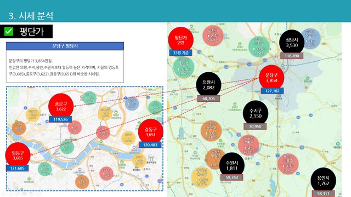Click the previous slide arrow control
This screenshot has height=197, width=351.
[x=3, y=193]
